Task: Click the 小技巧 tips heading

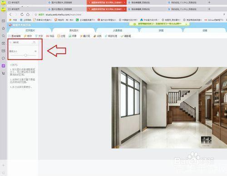Action: pyautogui.click(x=14, y=65)
